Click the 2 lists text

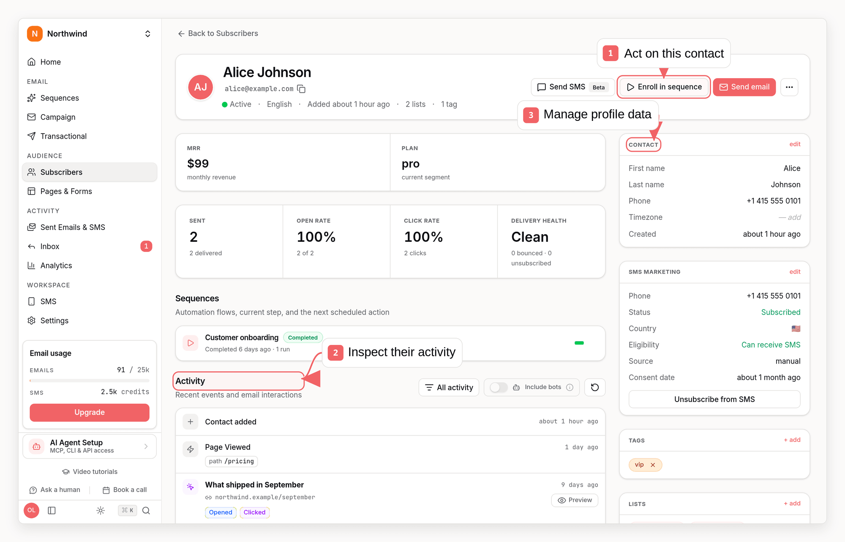coord(415,104)
